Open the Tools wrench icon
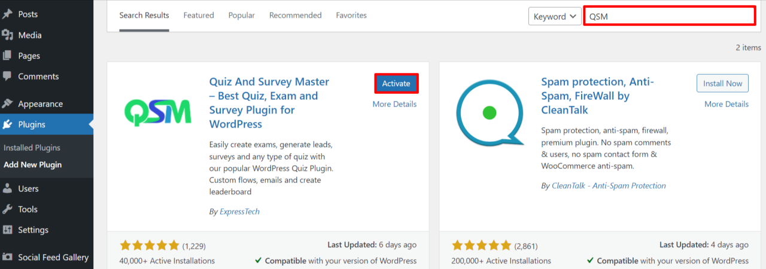 coord(8,209)
